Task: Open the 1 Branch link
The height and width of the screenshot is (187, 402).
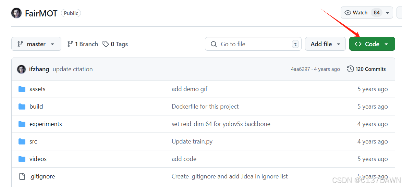Action: (x=83, y=44)
